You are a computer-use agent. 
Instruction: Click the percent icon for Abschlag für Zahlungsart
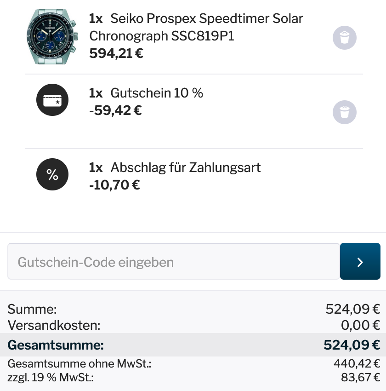tap(52, 174)
